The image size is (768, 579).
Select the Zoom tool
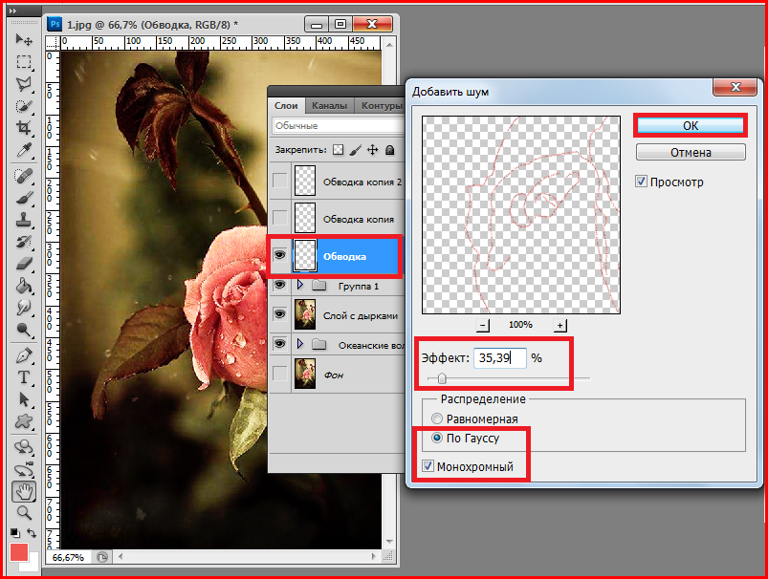24,513
